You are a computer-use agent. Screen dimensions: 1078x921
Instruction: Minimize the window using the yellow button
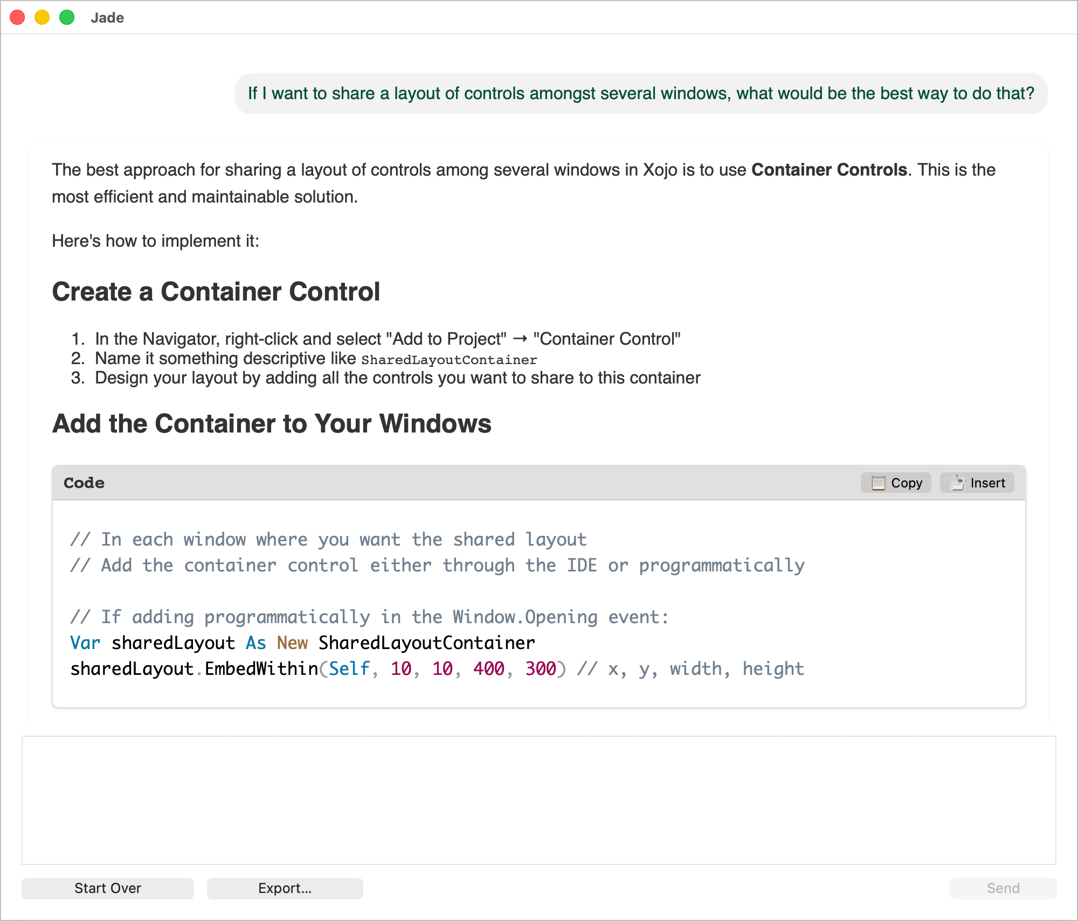pos(42,18)
